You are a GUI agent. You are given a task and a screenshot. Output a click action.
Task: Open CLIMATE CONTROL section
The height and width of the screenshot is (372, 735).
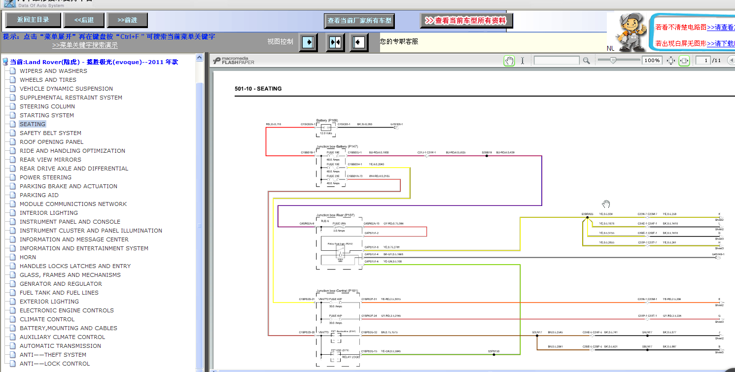click(47, 319)
